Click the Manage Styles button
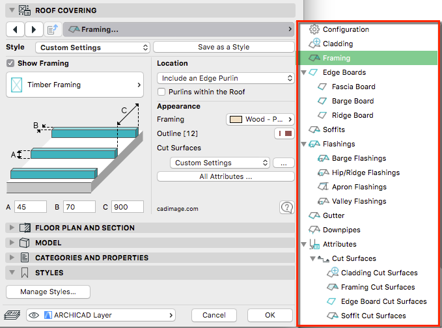The height and width of the screenshot is (328, 442). click(x=48, y=292)
